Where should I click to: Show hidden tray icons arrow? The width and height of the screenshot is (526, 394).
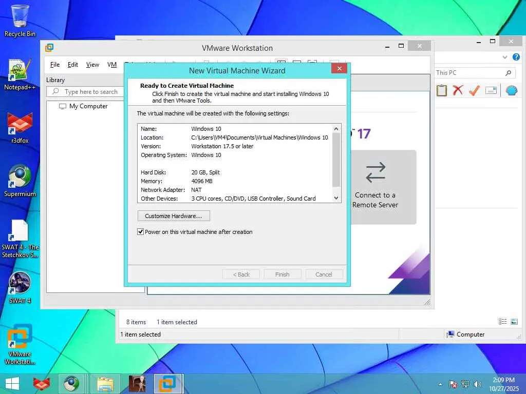click(x=440, y=384)
